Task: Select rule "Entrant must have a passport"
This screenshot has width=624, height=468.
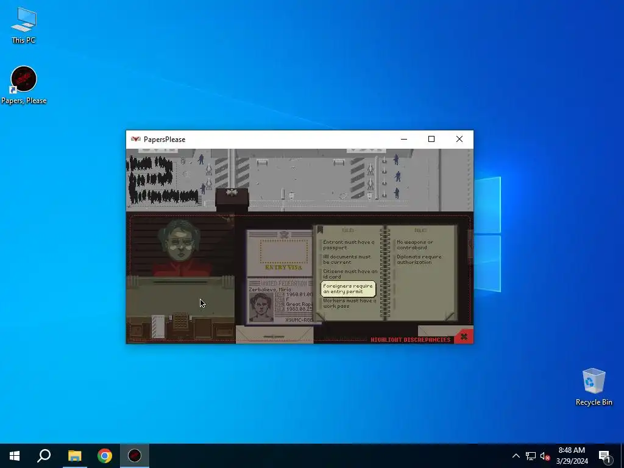Action: tap(349, 245)
